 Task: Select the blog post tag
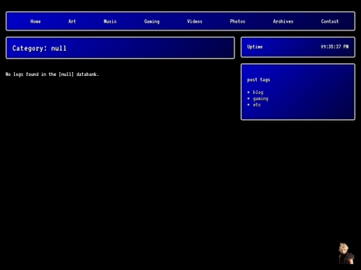(x=258, y=92)
